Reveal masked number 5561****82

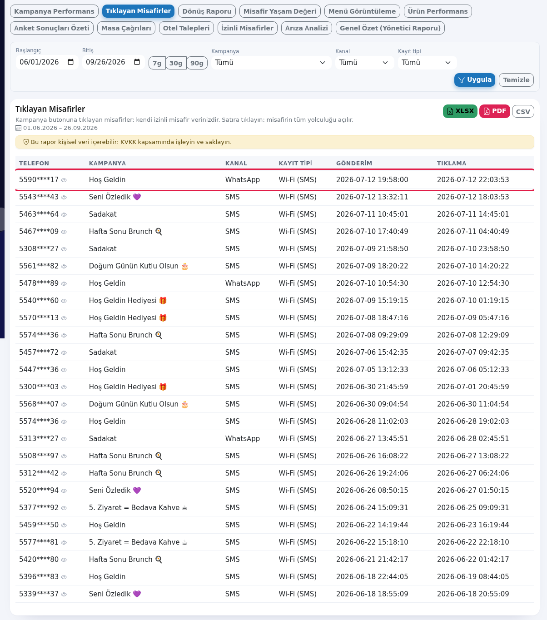pos(64,267)
